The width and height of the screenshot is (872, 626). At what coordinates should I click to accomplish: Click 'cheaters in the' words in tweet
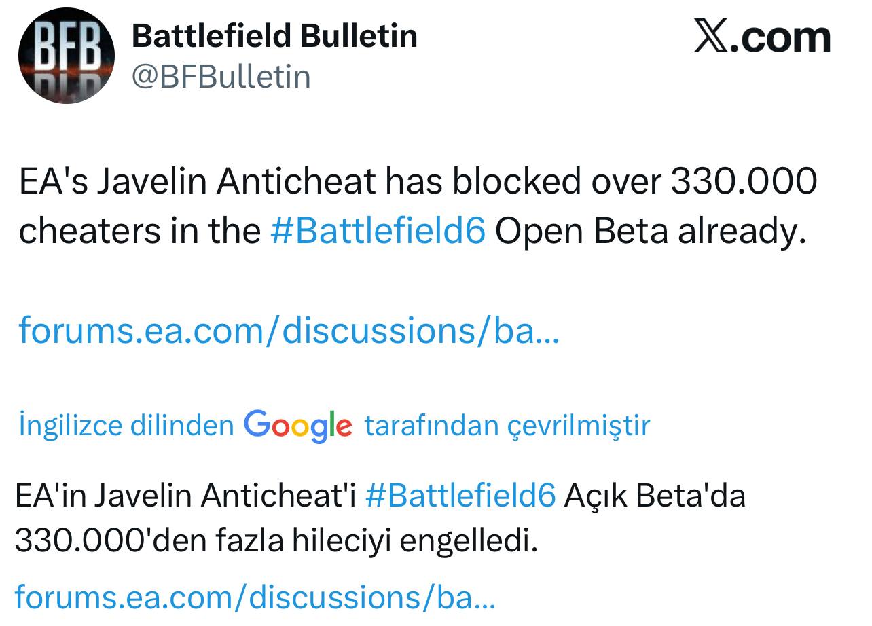(x=140, y=231)
